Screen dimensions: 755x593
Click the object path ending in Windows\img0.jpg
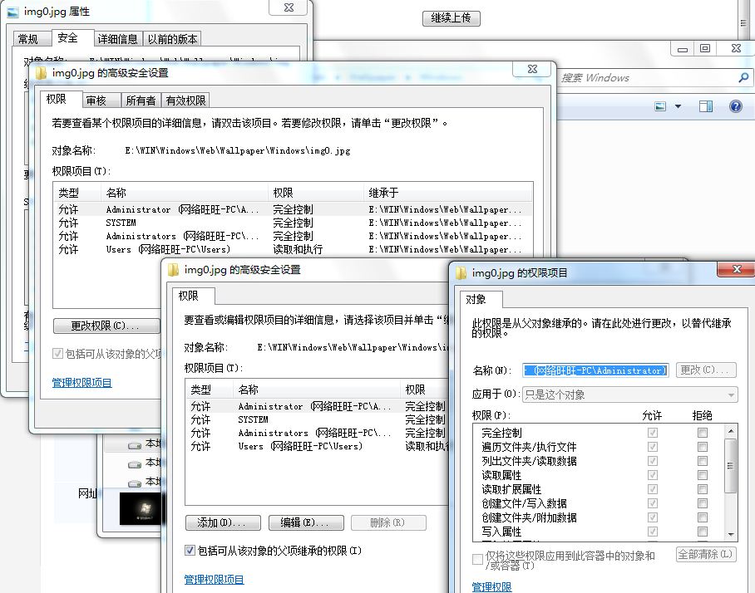tap(237, 150)
